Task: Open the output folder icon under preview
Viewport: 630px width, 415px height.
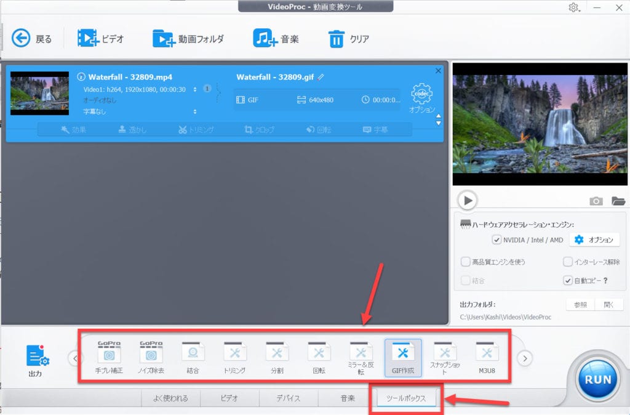Action: tap(618, 201)
